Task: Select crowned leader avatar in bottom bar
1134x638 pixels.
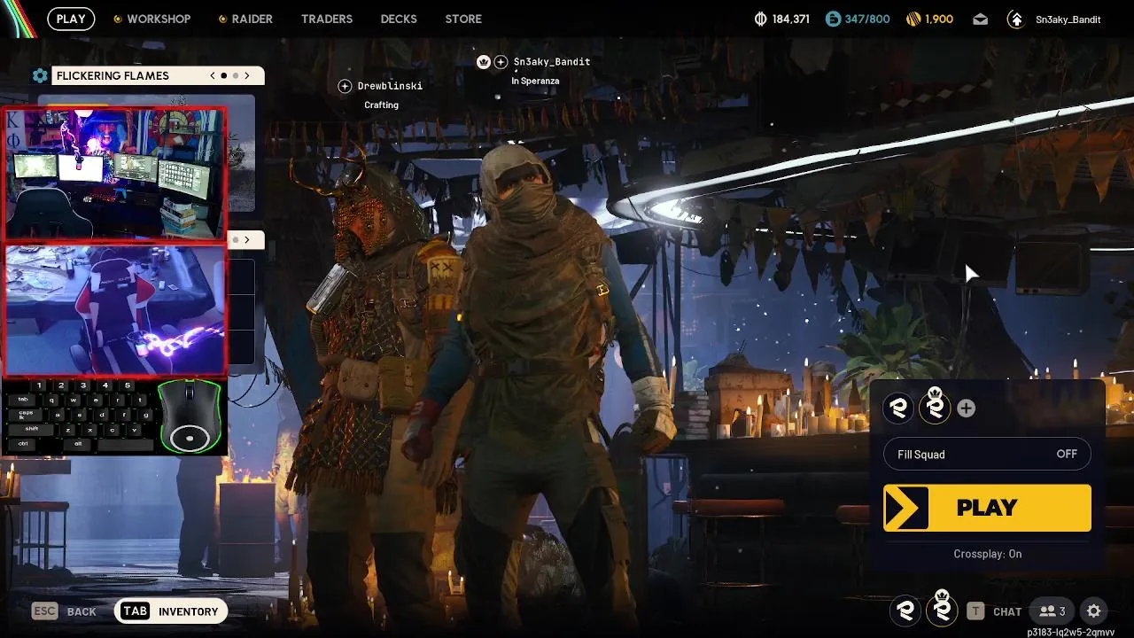Action: 942,609
